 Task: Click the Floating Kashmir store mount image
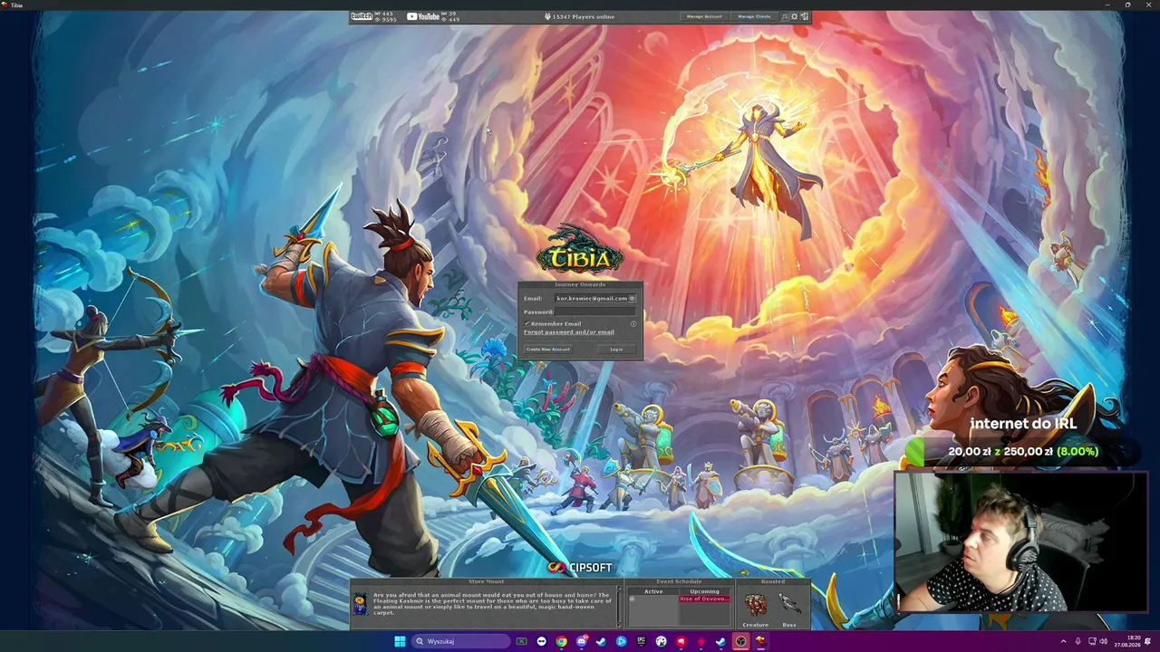361,605
